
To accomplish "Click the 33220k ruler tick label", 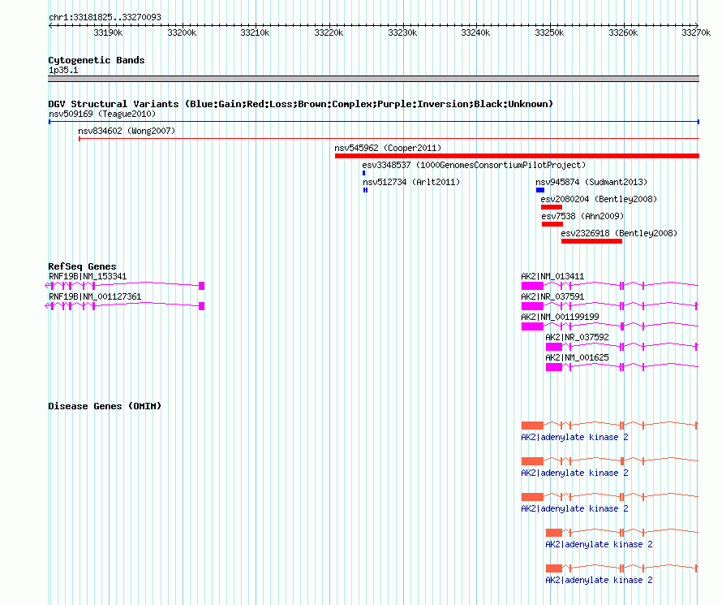I will (x=329, y=32).
